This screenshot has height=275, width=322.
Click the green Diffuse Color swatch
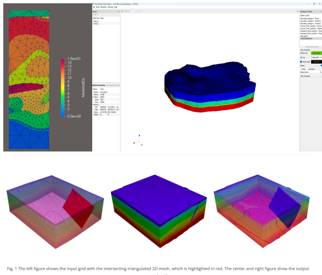317,53
